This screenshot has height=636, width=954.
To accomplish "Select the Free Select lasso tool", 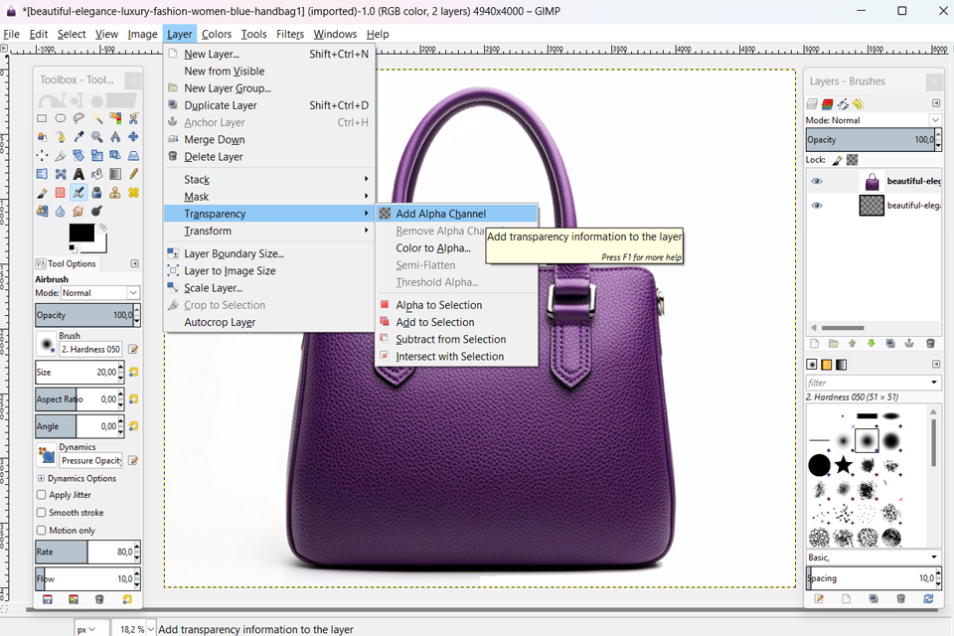I will [79, 118].
